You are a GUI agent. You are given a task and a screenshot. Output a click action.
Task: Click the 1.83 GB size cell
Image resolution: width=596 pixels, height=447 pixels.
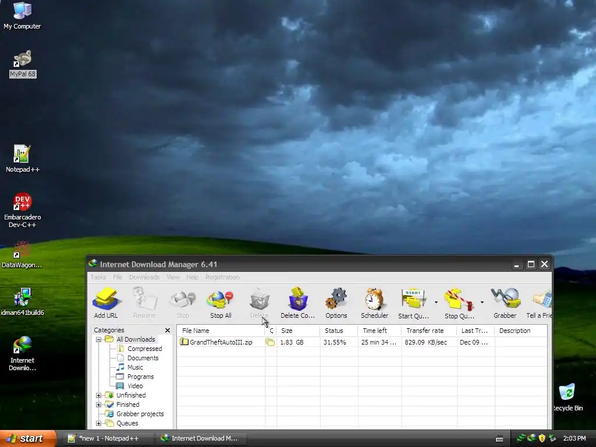(x=292, y=342)
